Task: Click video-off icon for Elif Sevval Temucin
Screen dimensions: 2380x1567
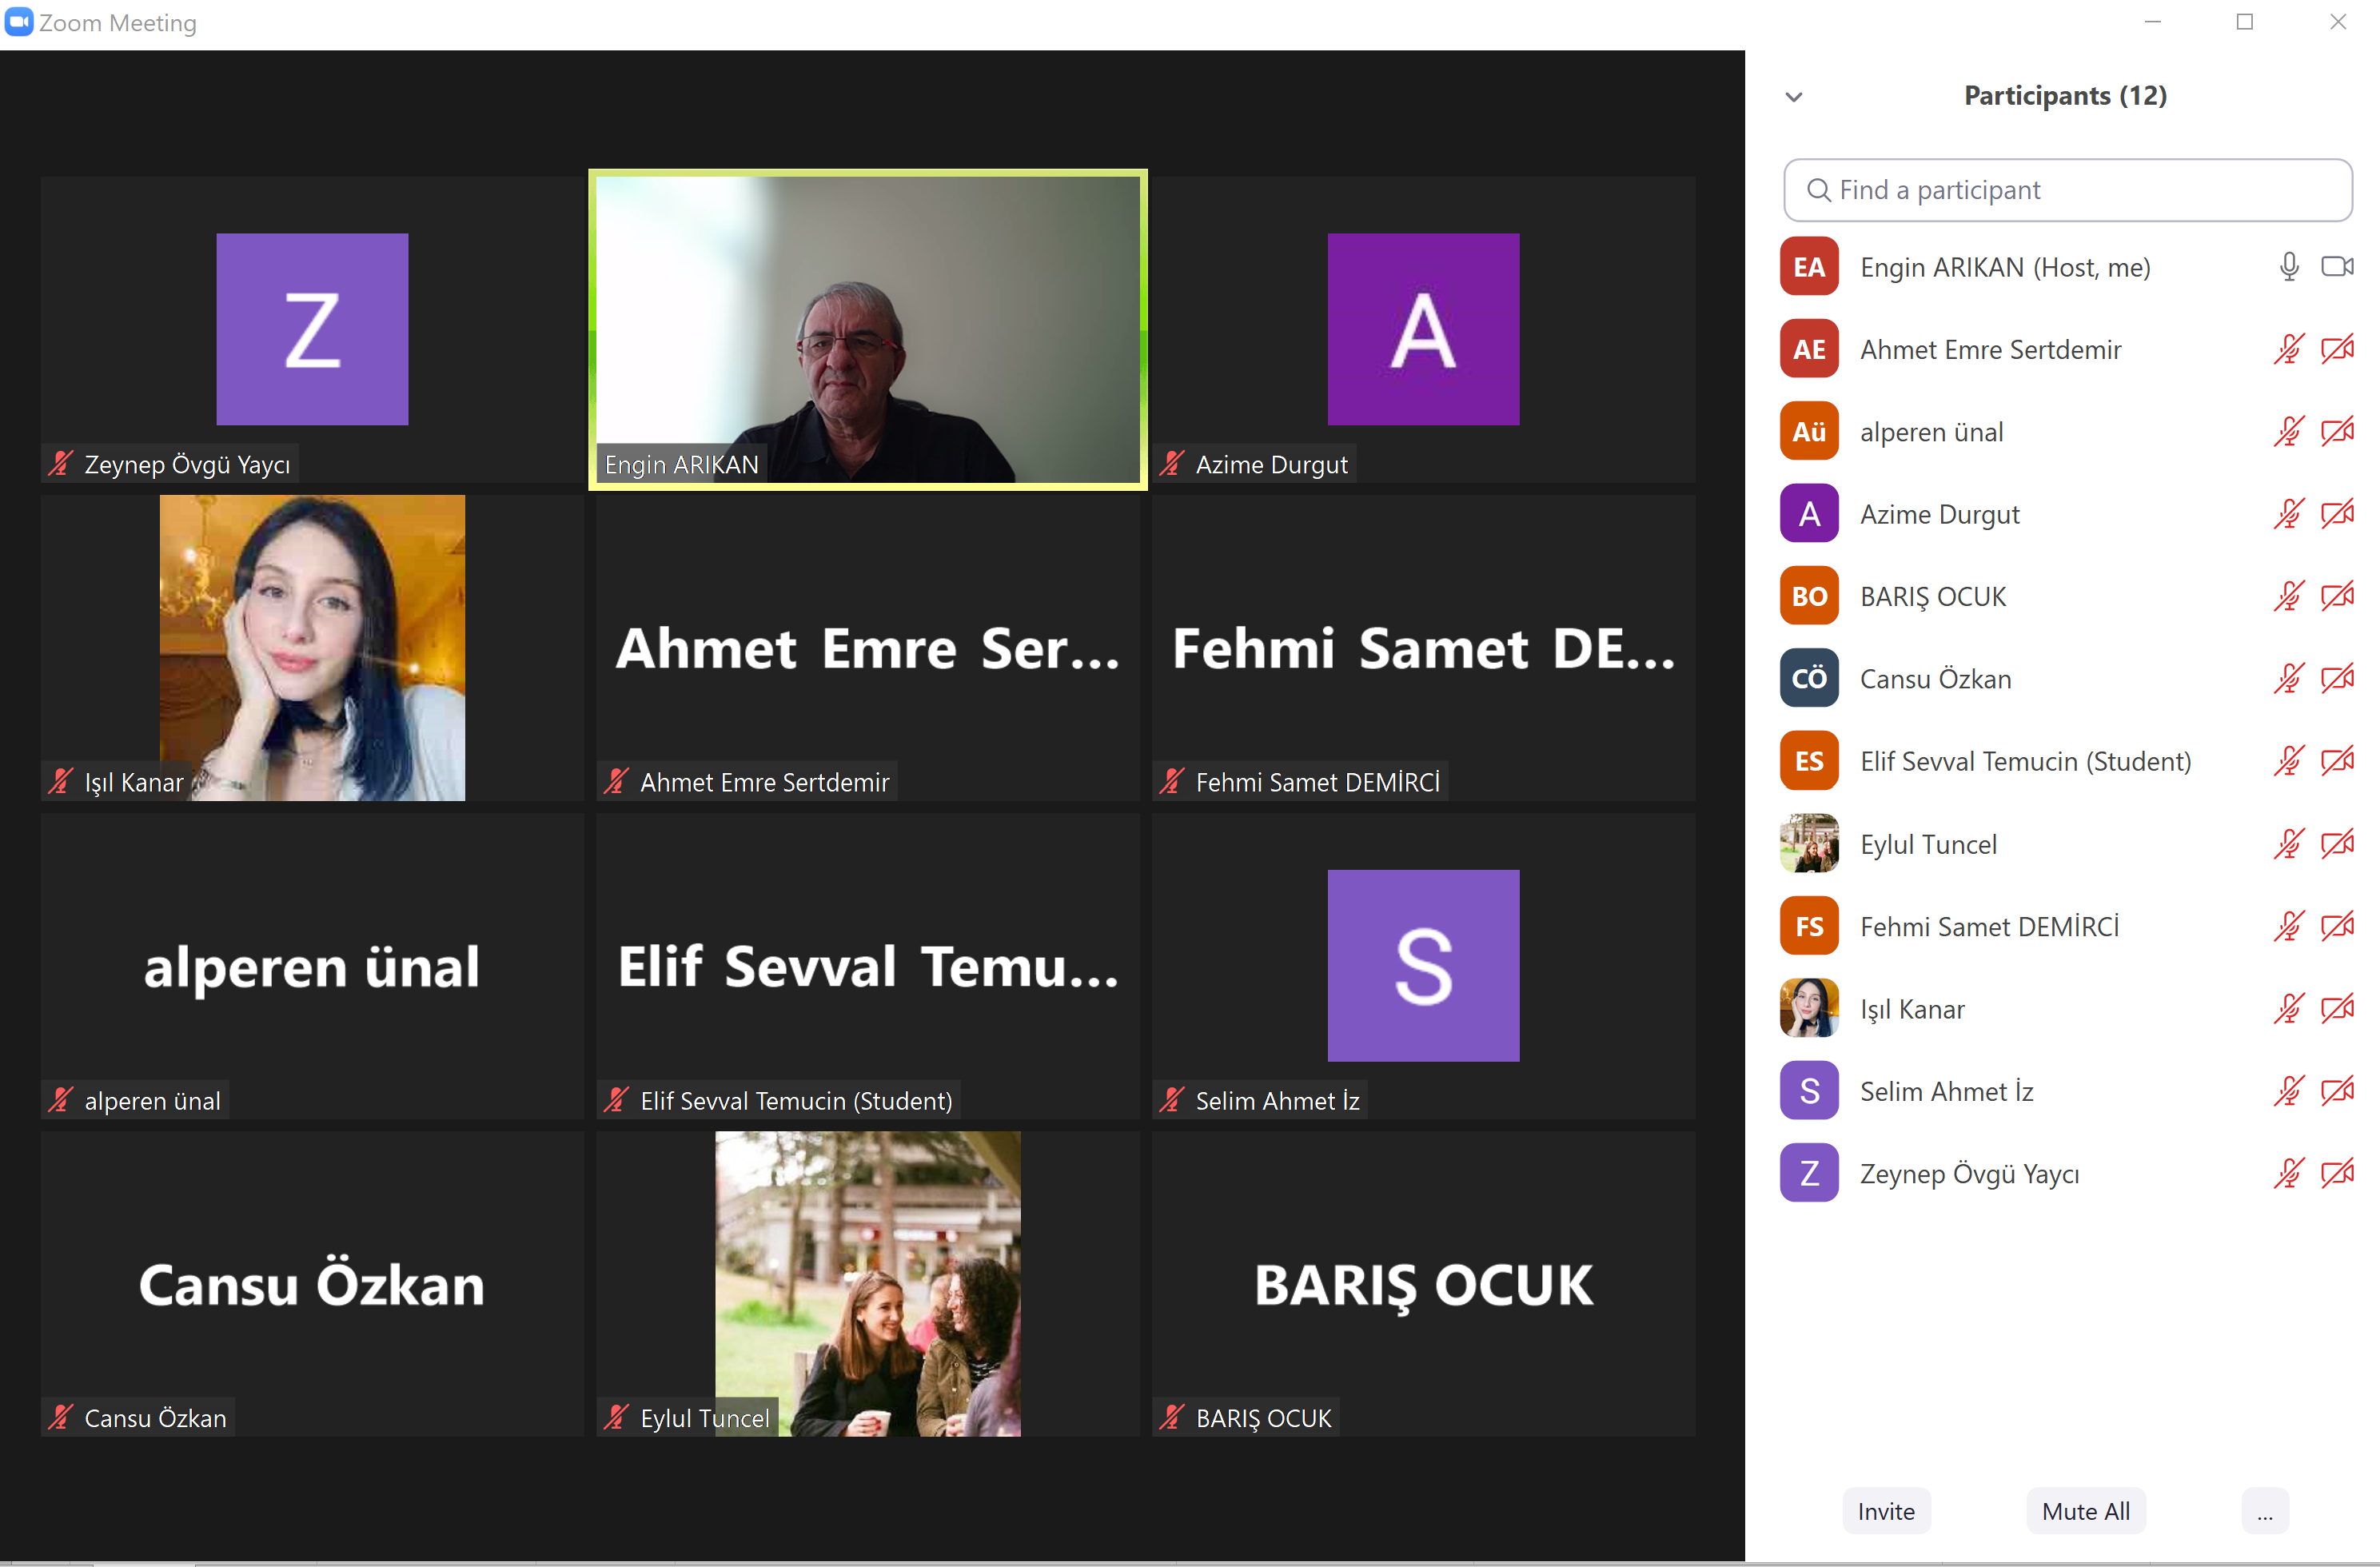Action: [2337, 761]
